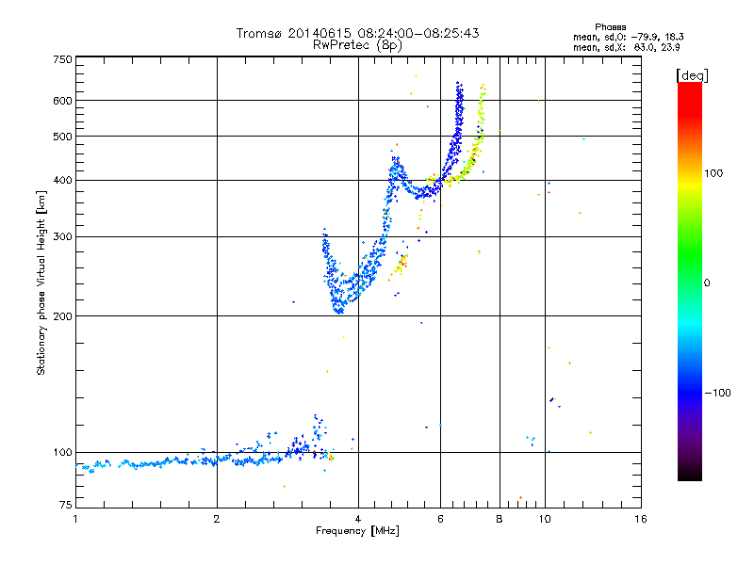Click the 'Phases' statistics heading

coord(610,27)
